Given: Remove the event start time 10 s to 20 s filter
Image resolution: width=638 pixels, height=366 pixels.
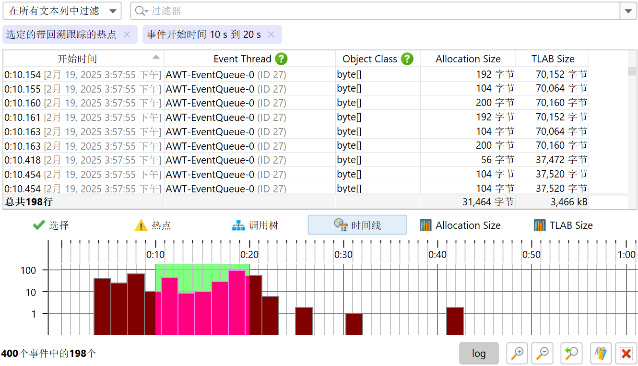Looking at the screenshot, I should pos(271,35).
